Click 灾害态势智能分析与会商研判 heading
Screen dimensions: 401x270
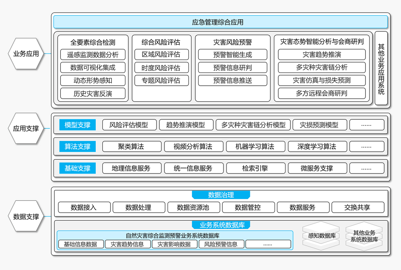point(322,42)
